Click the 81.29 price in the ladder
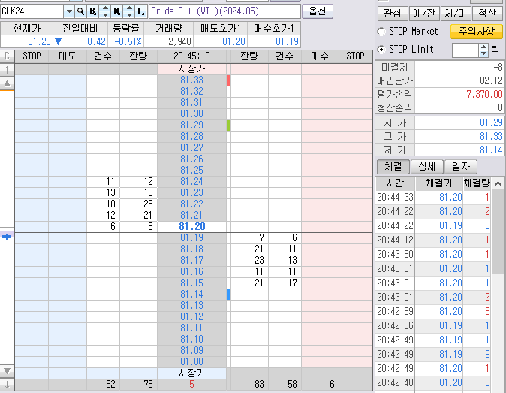 coord(191,125)
